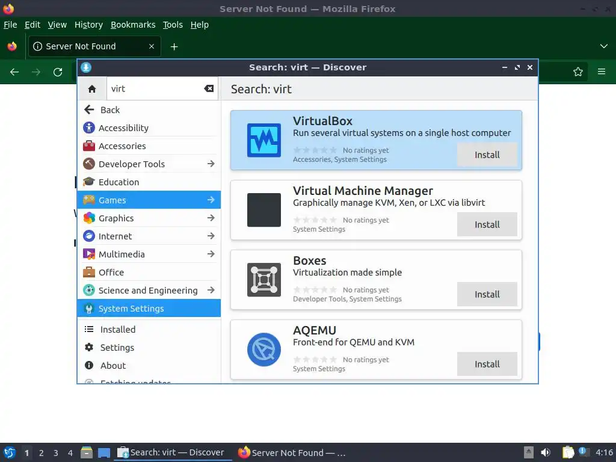Open the File menu in Firefox

pyautogui.click(x=10, y=25)
